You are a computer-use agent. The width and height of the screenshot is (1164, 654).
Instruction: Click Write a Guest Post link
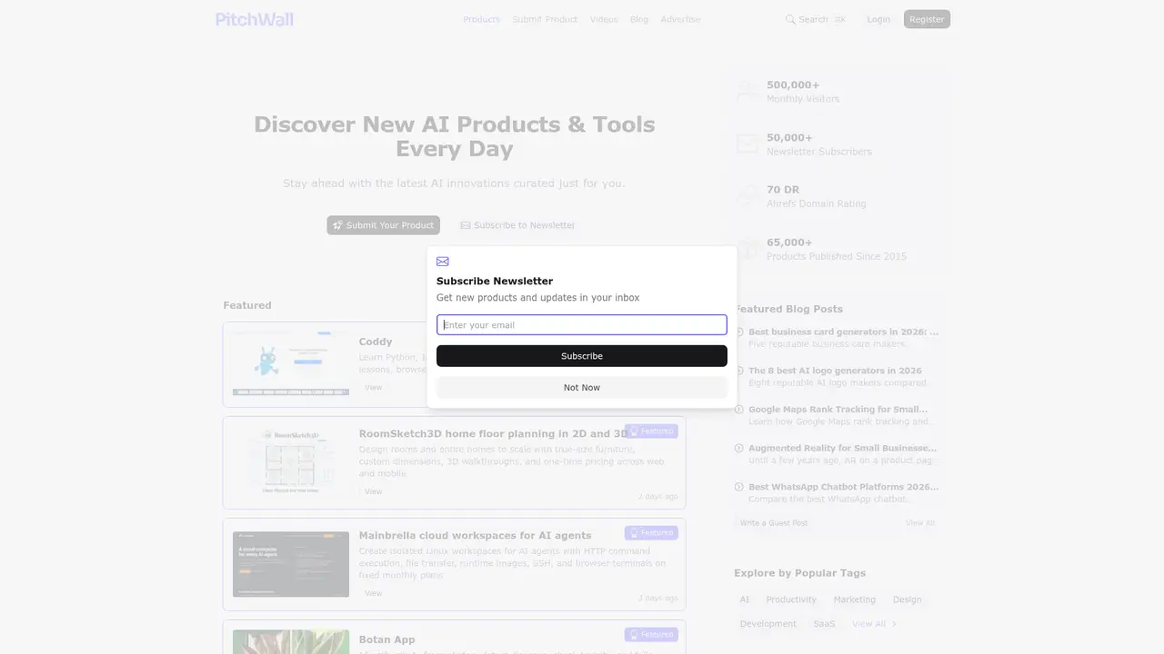point(774,523)
